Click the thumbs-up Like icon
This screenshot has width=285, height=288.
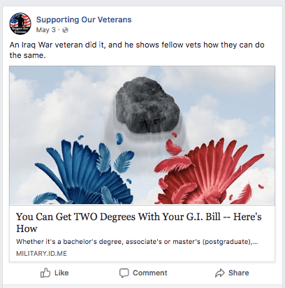45,273
